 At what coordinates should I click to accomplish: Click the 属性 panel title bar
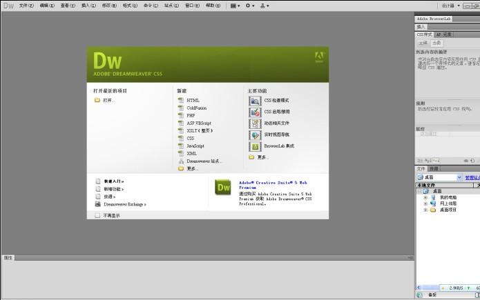click(x=208, y=258)
